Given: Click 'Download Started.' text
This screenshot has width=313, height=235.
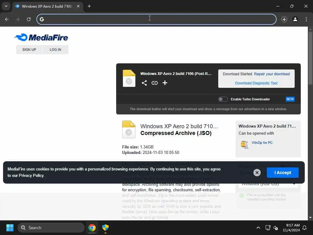Looking at the screenshot, I should (238, 74).
